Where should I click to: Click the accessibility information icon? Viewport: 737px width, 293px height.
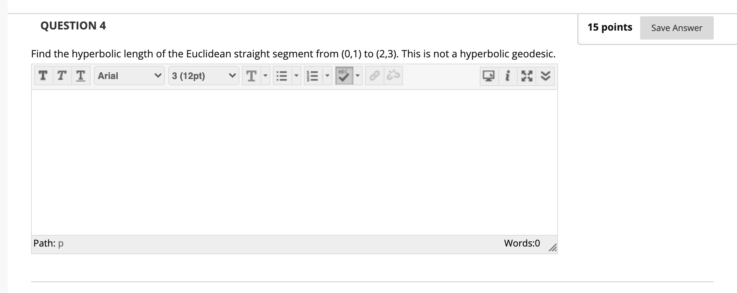pos(508,76)
